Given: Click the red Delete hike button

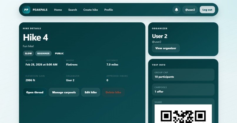Looking at the screenshot, I should (114, 92).
